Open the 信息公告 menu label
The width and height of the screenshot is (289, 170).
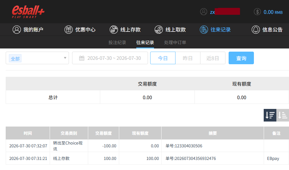(273, 30)
